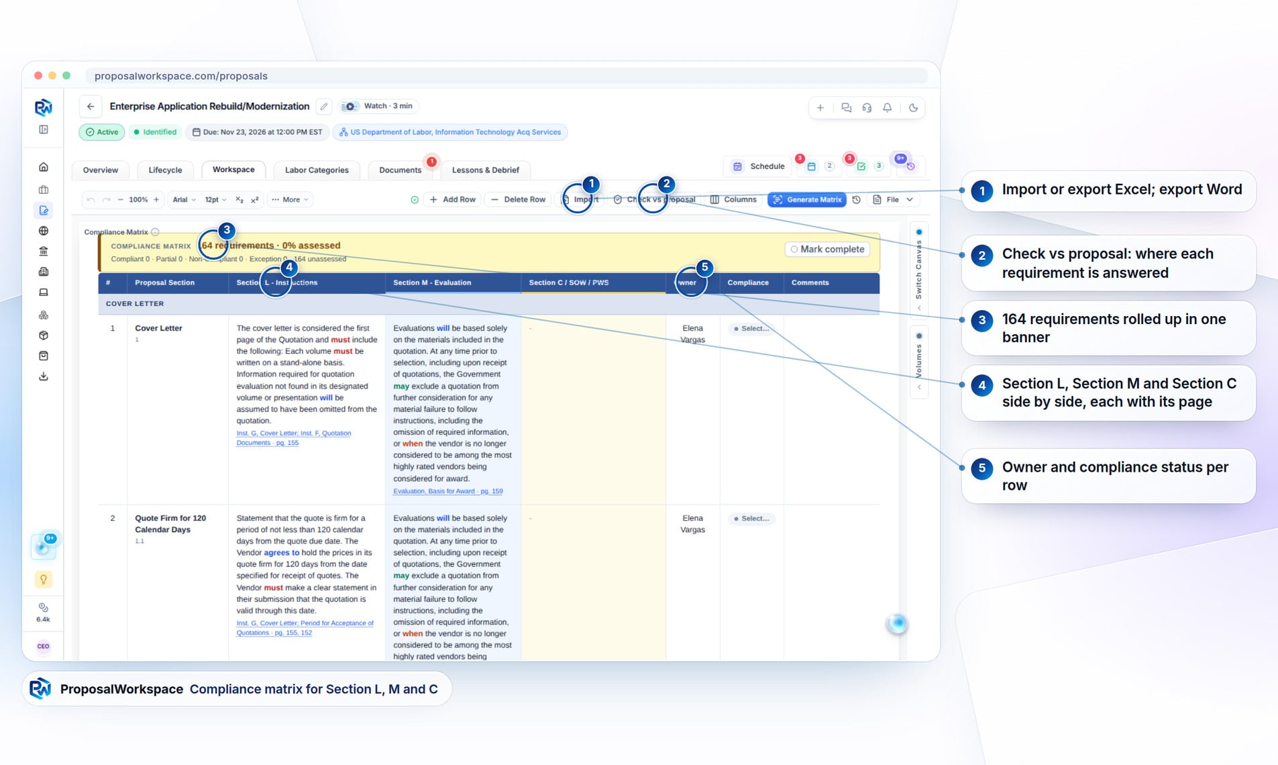Viewport: 1278px width, 765px height.
Task: Open the purple clock icon with 9+ badge
Action: 910,166
